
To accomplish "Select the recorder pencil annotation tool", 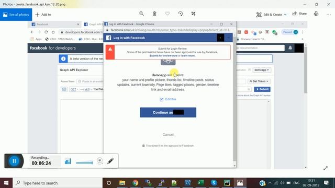I will tap(110, 161).
